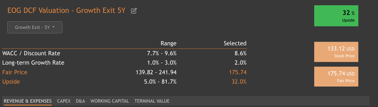Open the Growth Exit - 5Y dropdown
The width and height of the screenshot is (378, 107).
coord(35,27)
